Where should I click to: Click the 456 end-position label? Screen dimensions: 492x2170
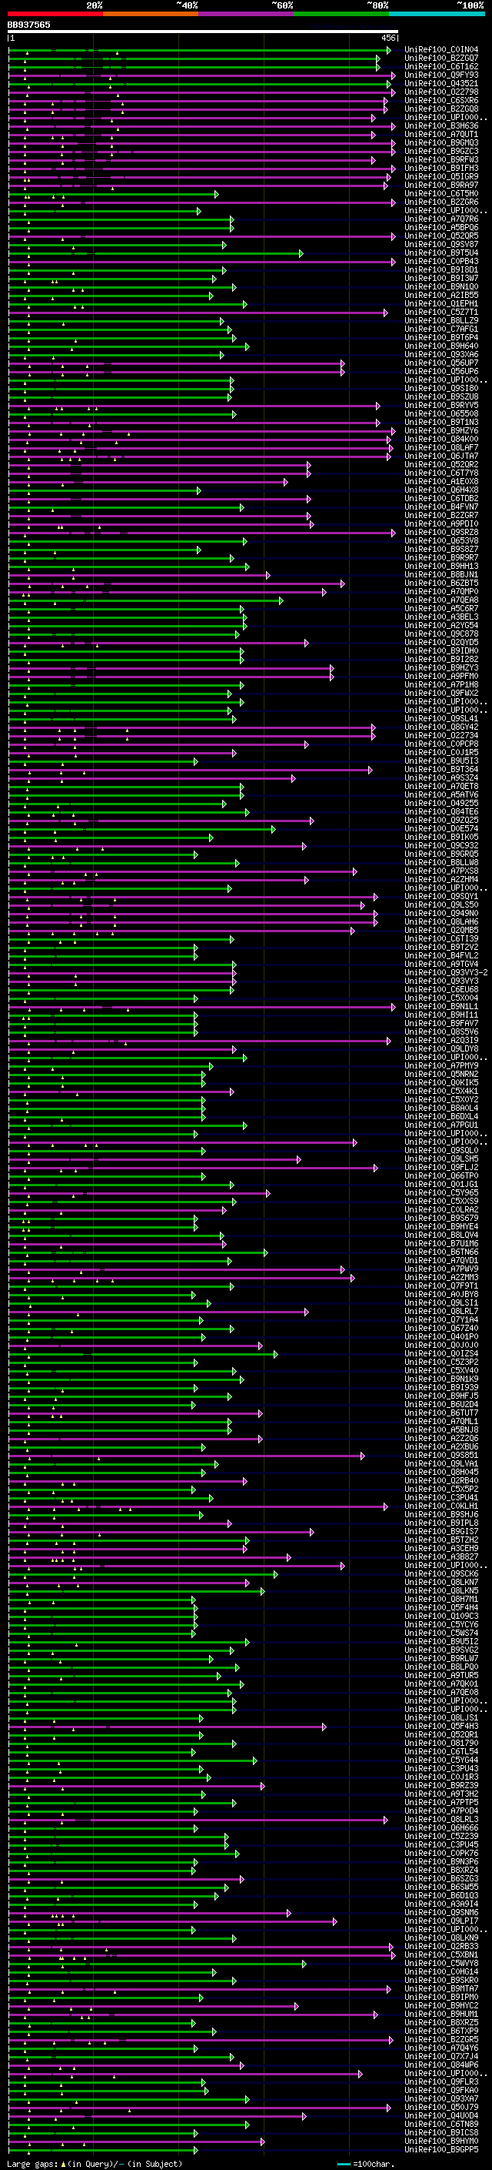[388, 38]
